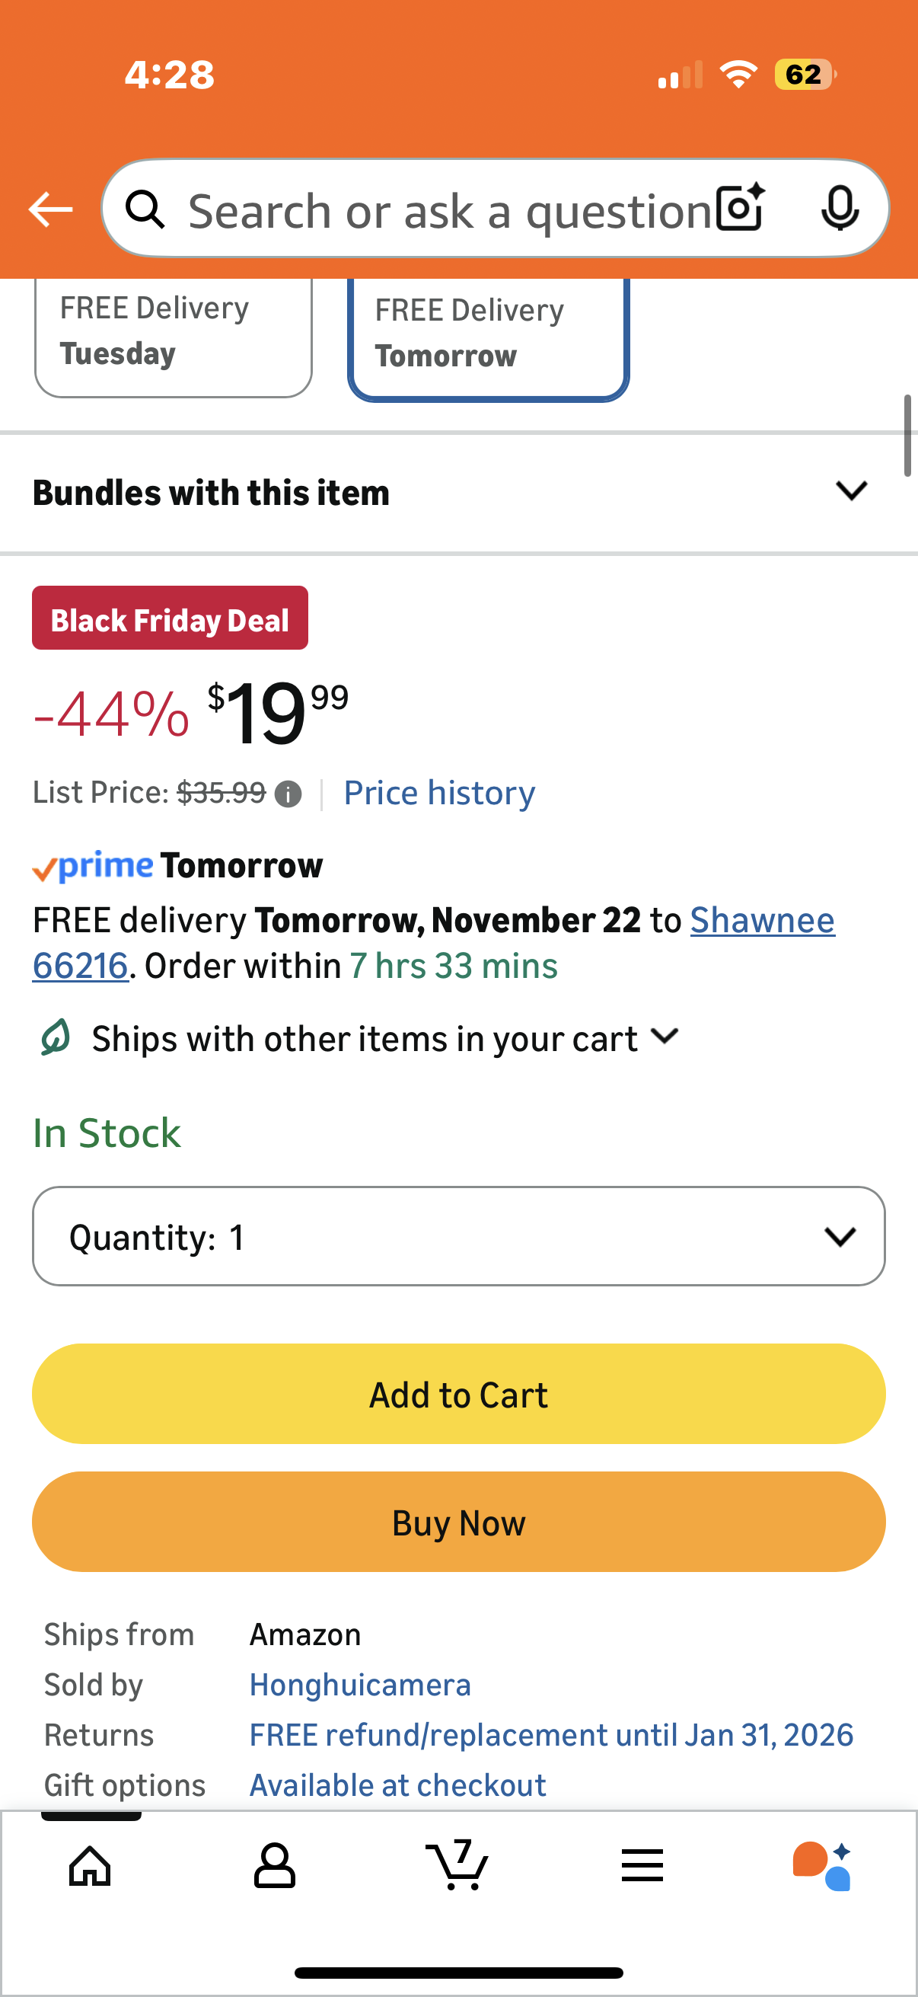Tap the microphone voice search icon
The height and width of the screenshot is (1997, 918).
(839, 209)
